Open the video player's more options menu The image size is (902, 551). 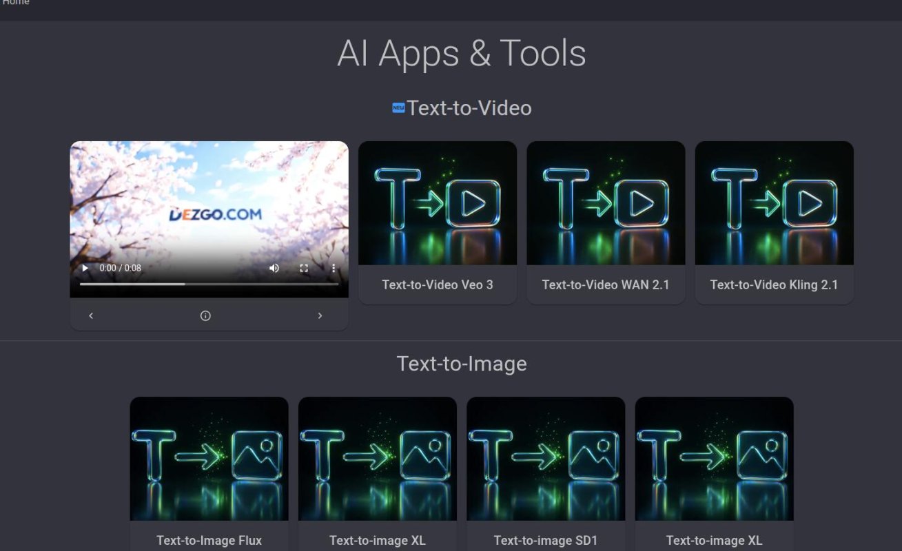point(334,268)
